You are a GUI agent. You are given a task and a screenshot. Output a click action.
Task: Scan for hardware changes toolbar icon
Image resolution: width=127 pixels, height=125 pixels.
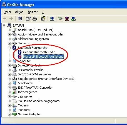coord(52,19)
